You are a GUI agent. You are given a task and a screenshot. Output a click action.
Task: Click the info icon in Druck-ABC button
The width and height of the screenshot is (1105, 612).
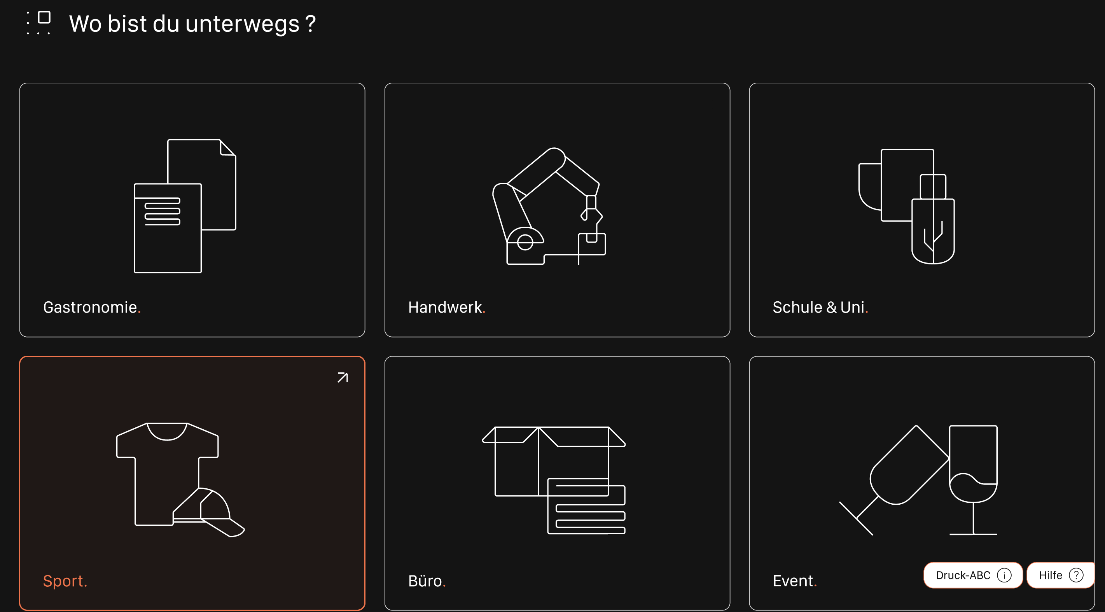coord(1004,575)
